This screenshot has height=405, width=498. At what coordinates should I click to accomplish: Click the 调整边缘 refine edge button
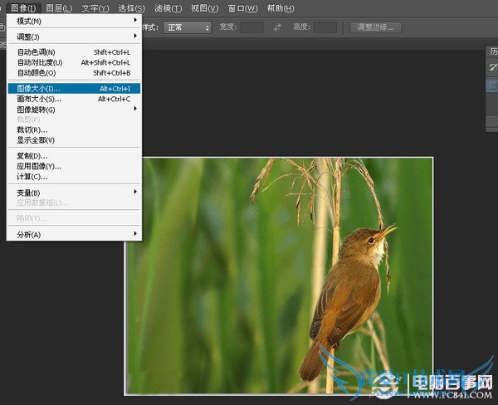tap(374, 27)
